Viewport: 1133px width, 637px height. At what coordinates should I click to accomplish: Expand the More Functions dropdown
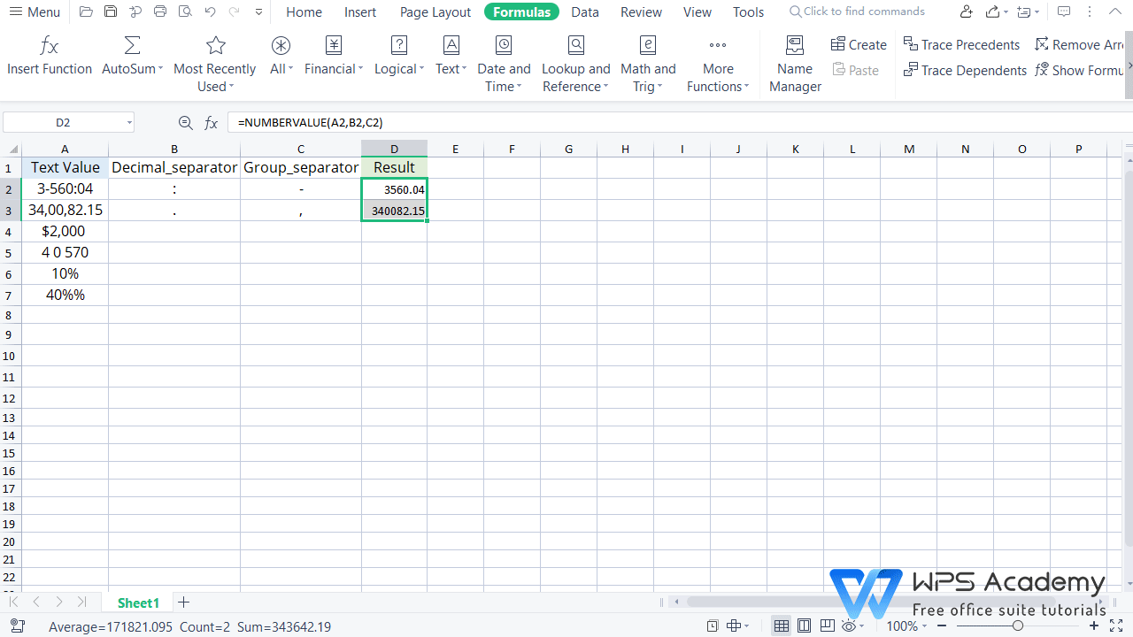pos(717,64)
